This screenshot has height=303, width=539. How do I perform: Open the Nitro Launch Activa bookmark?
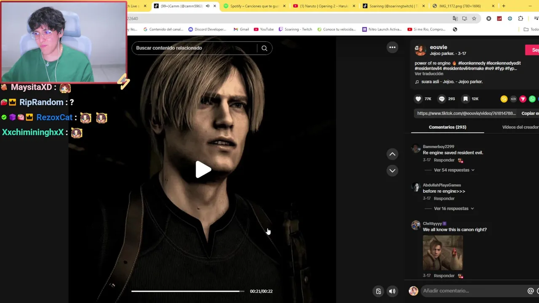(382, 29)
